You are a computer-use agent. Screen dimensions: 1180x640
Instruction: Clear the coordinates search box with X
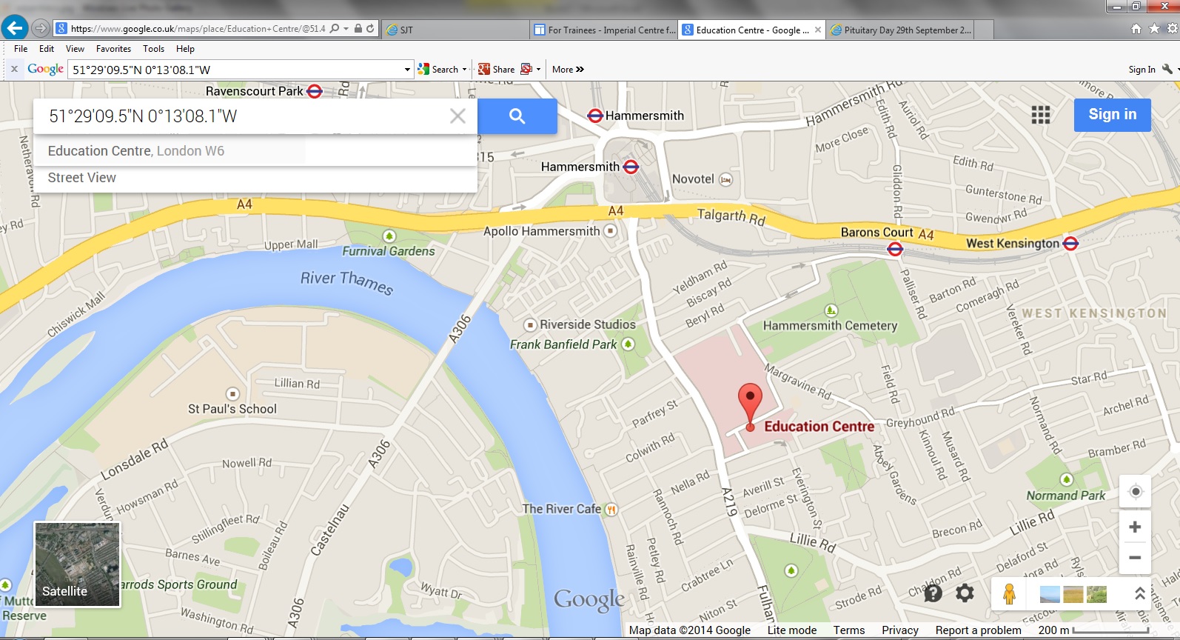[x=457, y=116]
